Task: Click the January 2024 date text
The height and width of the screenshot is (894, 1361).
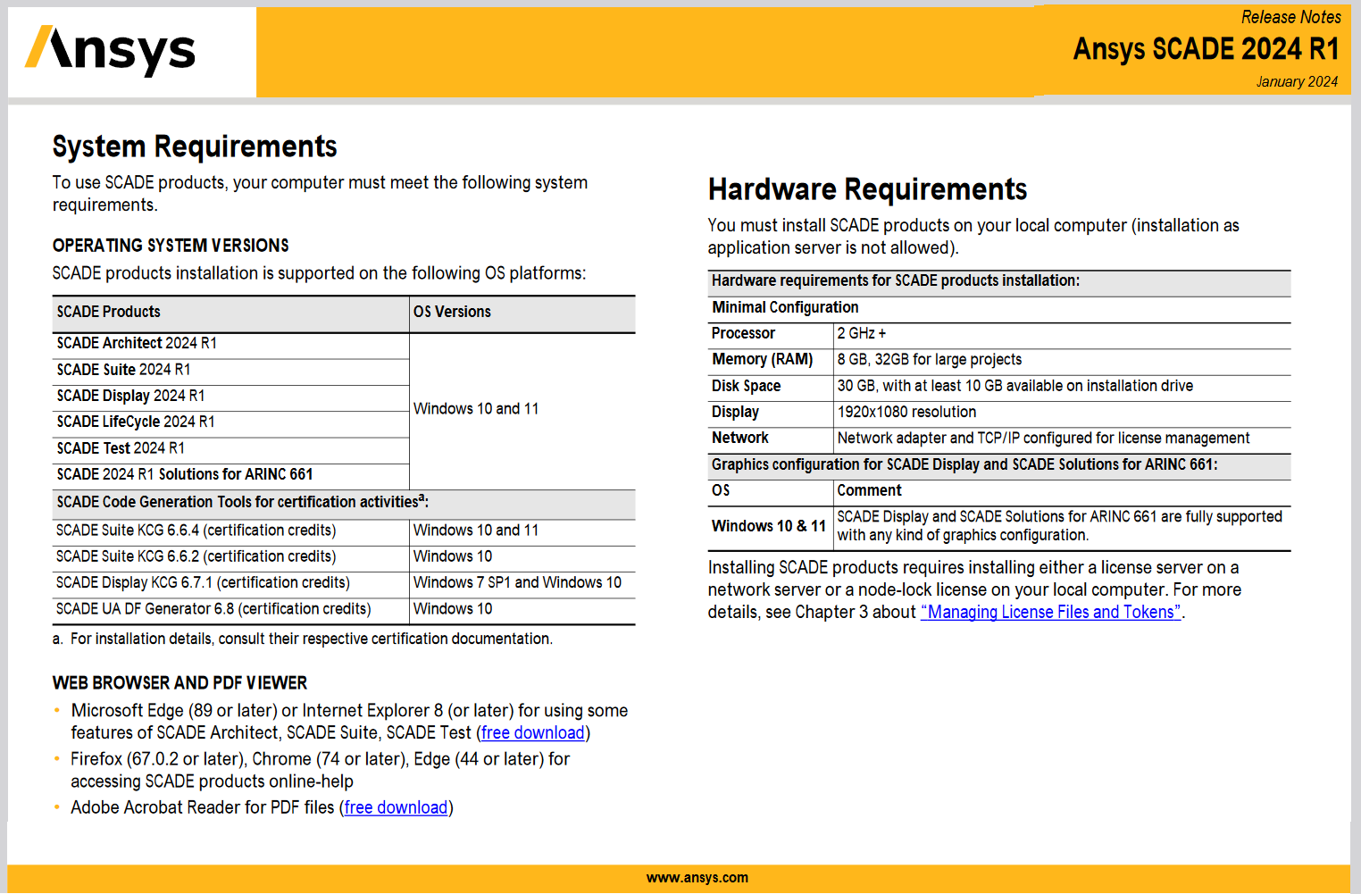Action: click(x=1297, y=81)
